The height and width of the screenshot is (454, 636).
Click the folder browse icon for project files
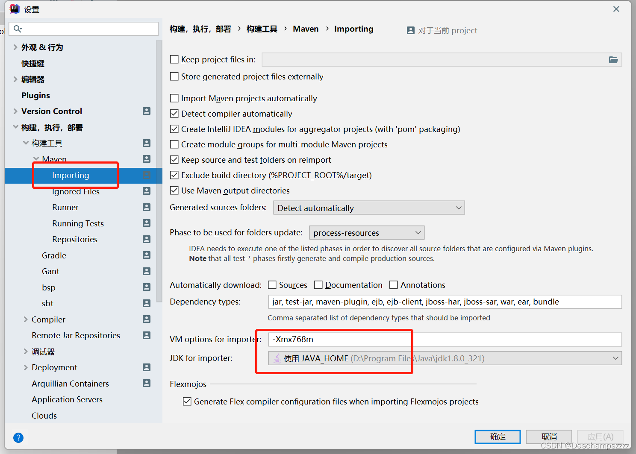[x=613, y=60]
